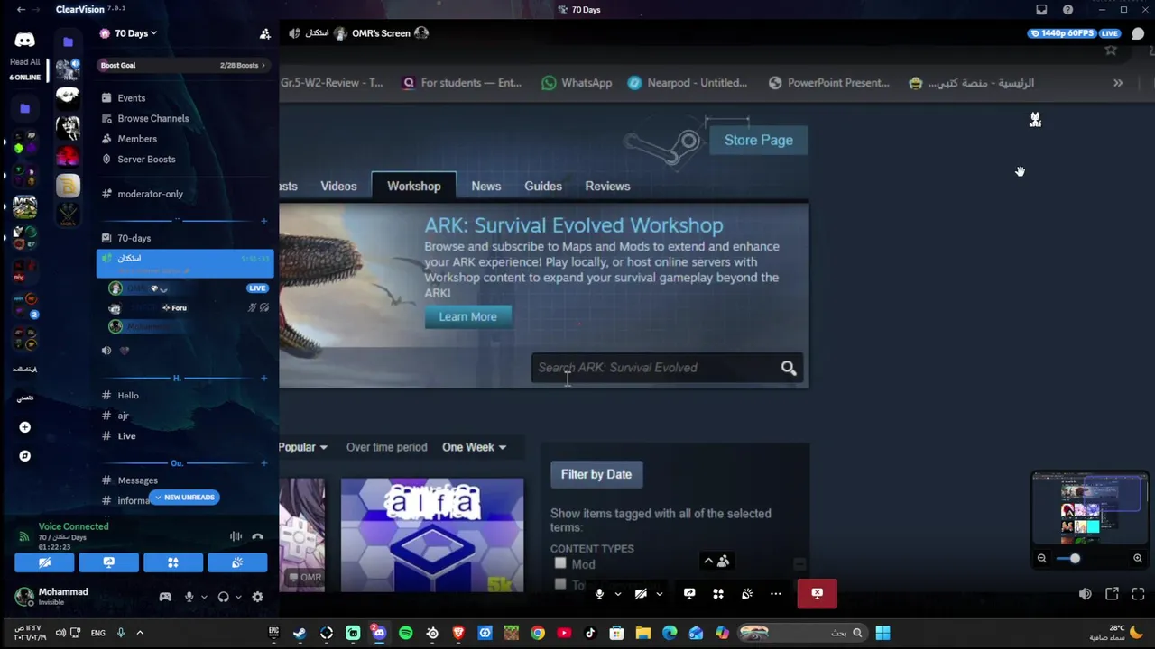
Task: Open activities icon in stream control bar
Action: point(718,594)
